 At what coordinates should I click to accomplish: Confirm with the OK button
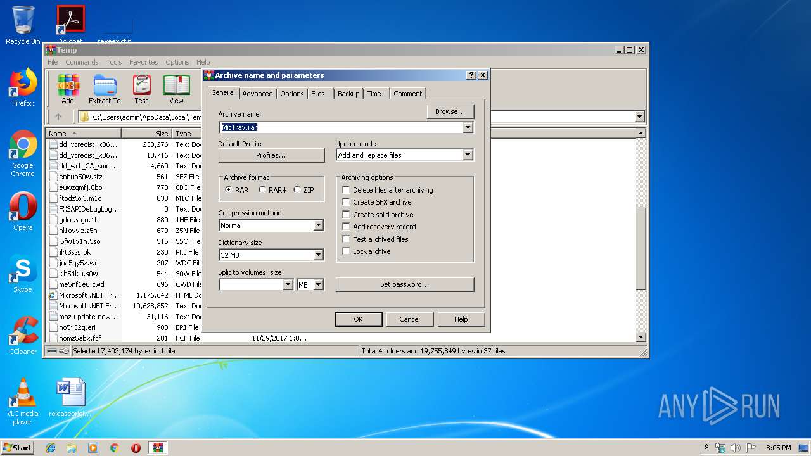click(x=358, y=319)
